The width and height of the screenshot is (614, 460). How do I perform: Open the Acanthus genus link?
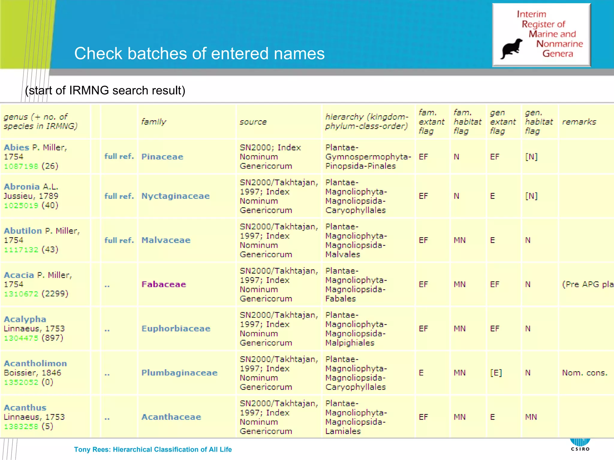25,408
